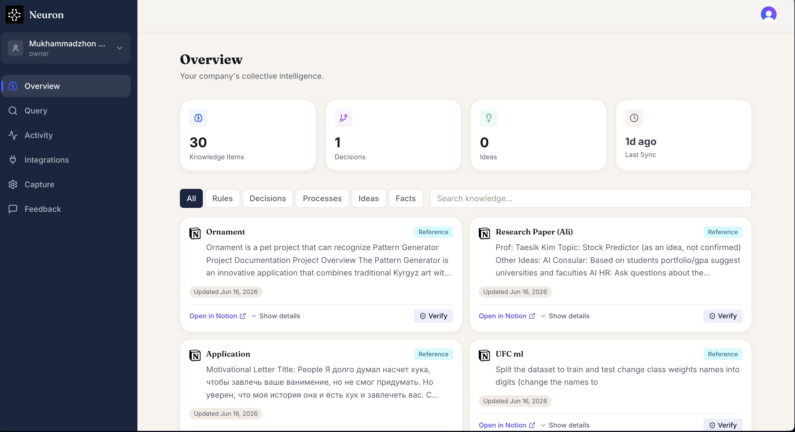Open Feedback in the sidebar
This screenshot has height=432, width=795.
click(x=66, y=209)
